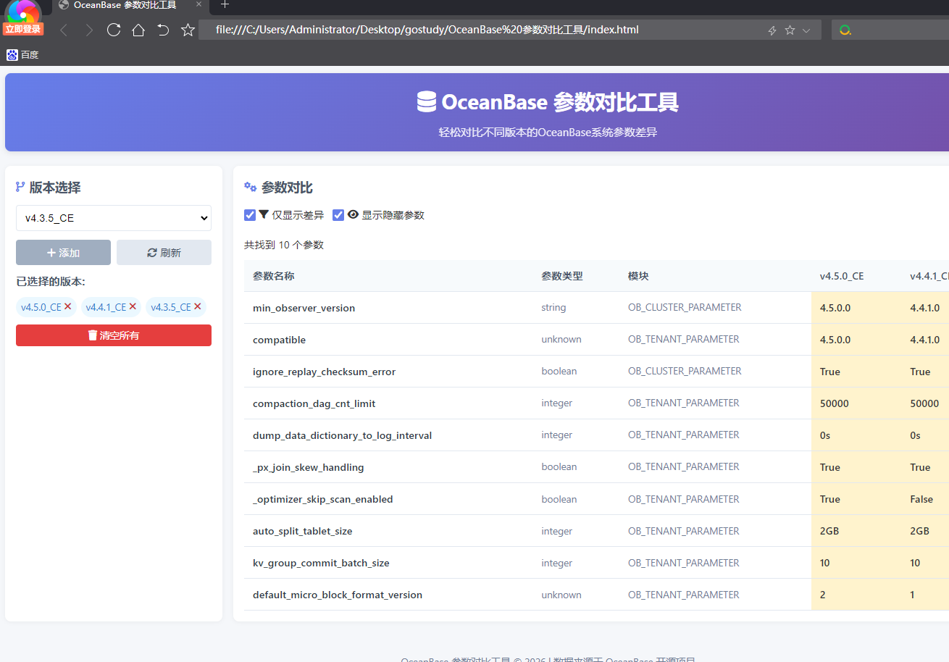
Task: Toggle the 显示隐藏参数 checkbox
Action: click(338, 215)
